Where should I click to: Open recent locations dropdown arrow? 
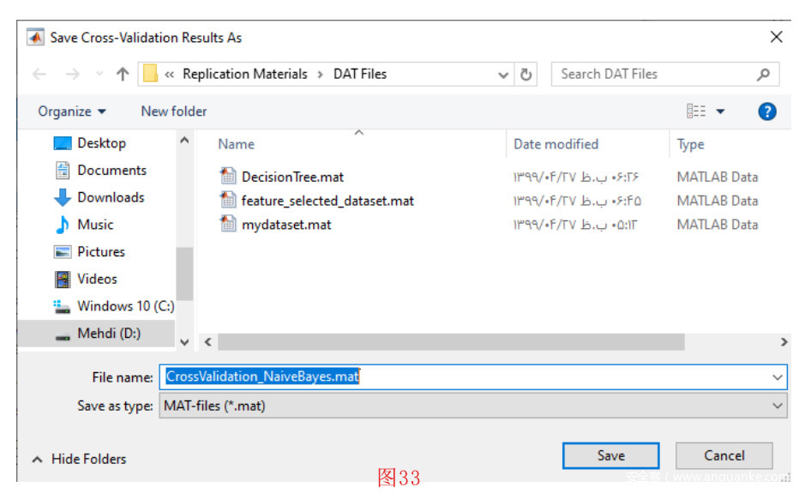[99, 74]
